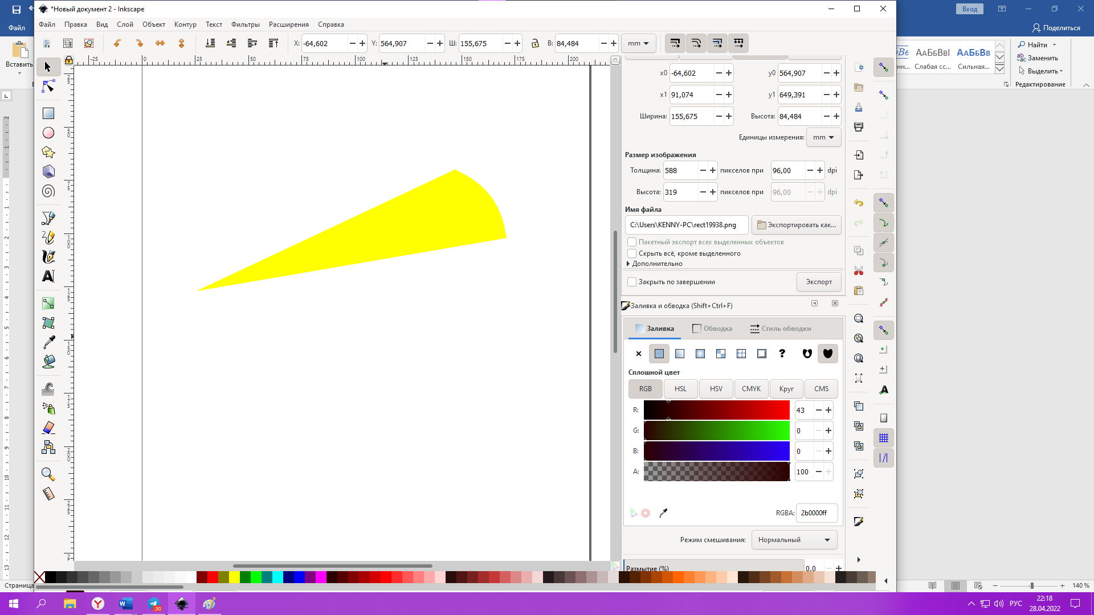Open the 'Контур' menu
1094x615 pixels.
[185, 24]
